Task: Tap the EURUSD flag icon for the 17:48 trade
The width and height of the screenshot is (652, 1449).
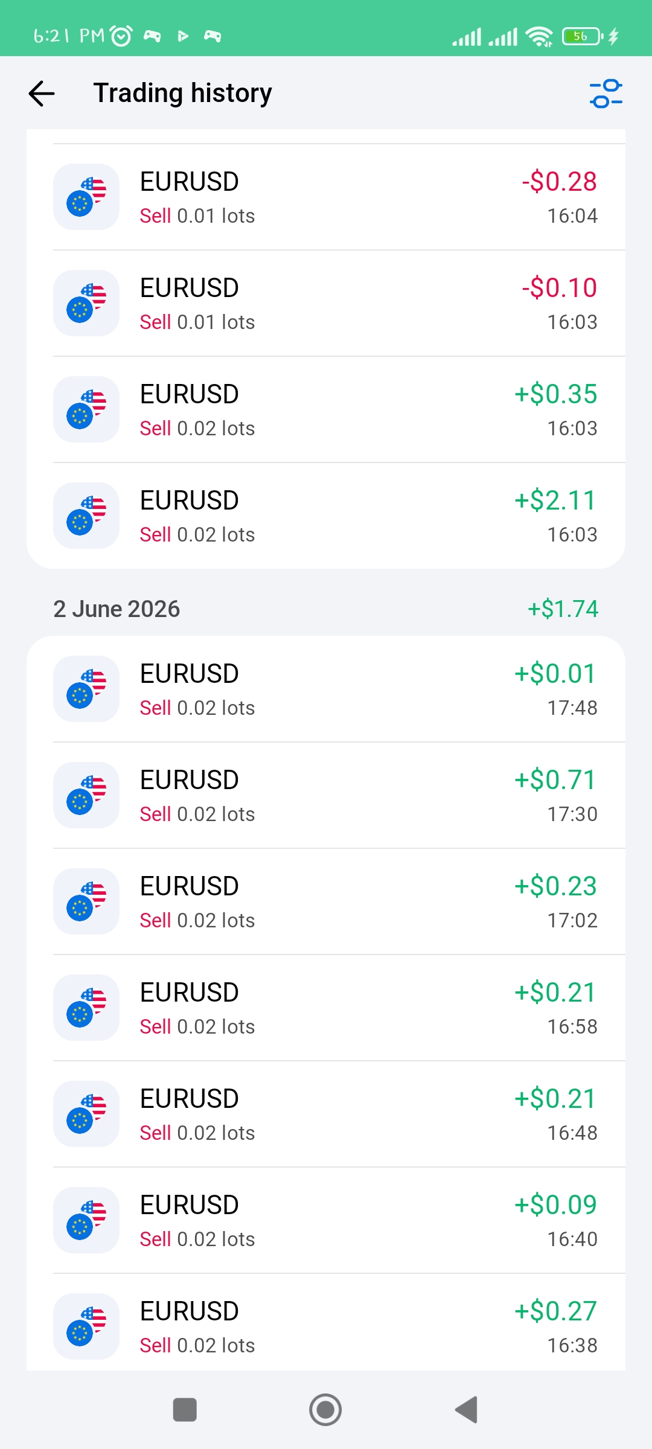Action: pyautogui.click(x=86, y=689)
